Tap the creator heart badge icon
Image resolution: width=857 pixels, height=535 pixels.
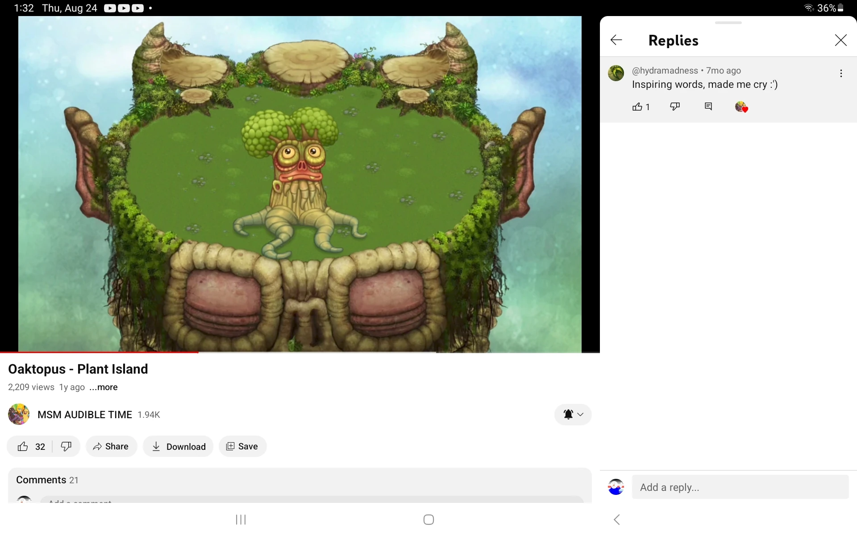pyautogui.click(x=741, y=107)
